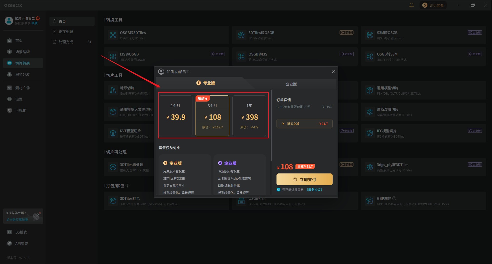
Task: Click the 高斯泼溅切片 tool icon
Action: point(370,112)
